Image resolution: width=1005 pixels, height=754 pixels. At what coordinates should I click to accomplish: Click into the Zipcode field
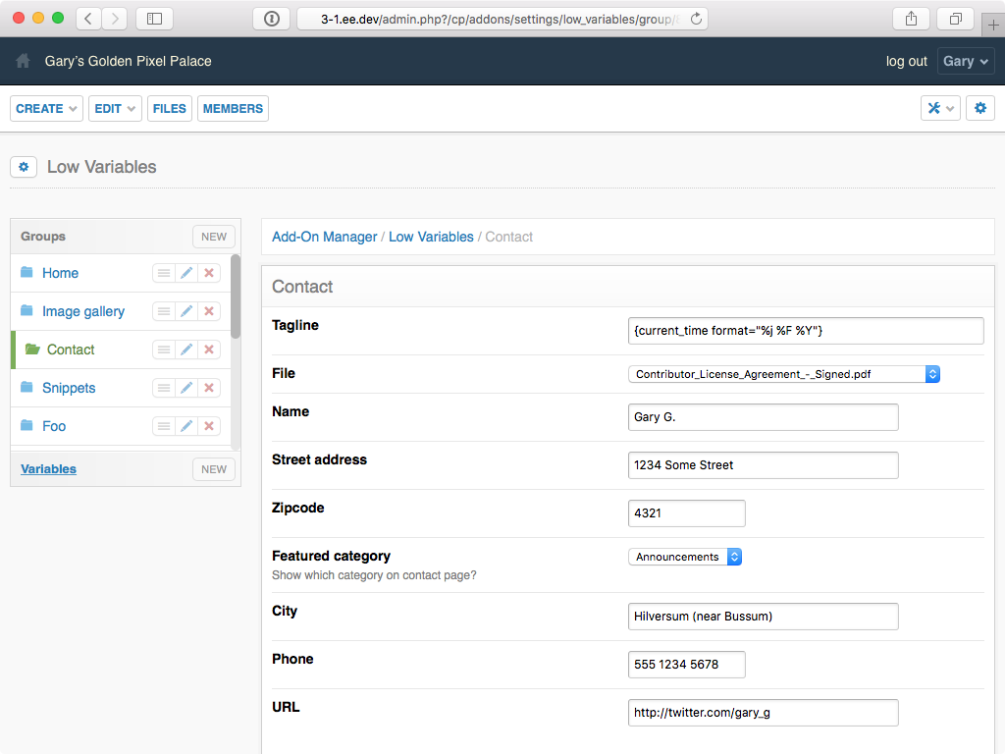(x=686, y=513)
